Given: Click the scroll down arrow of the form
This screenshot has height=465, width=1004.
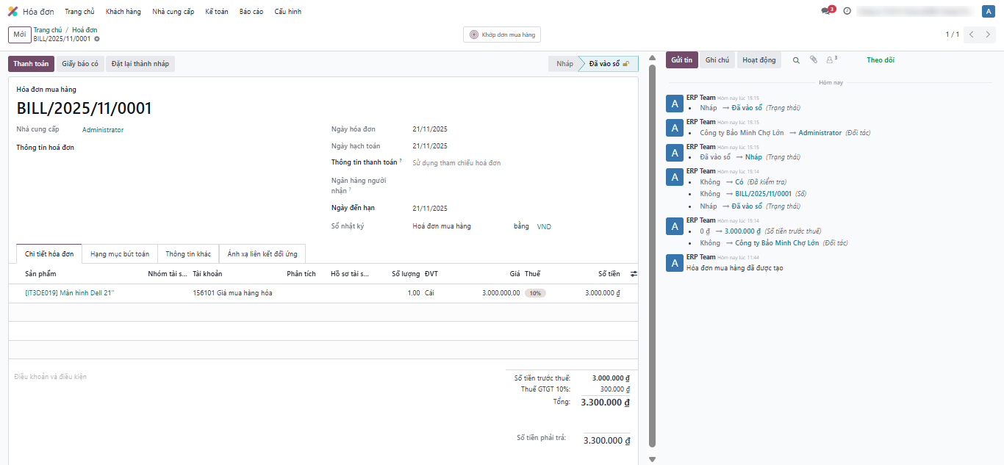Looking at the screenshot, I should click(651, 459).
